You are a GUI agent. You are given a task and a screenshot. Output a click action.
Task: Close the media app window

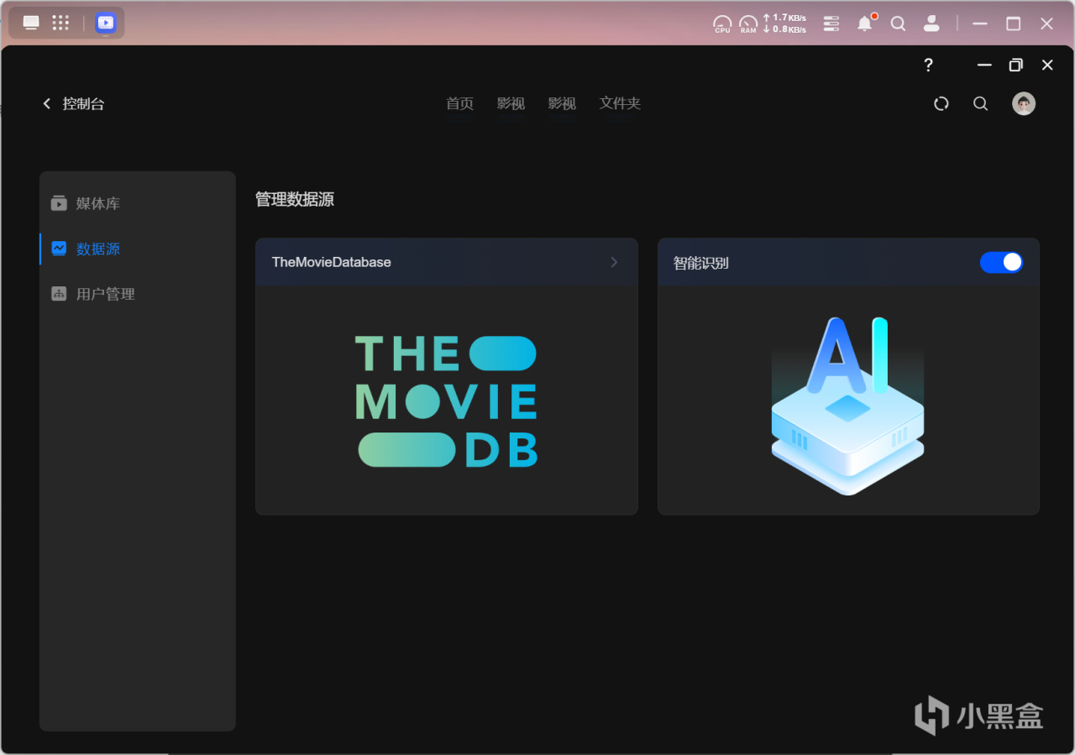1047,65
